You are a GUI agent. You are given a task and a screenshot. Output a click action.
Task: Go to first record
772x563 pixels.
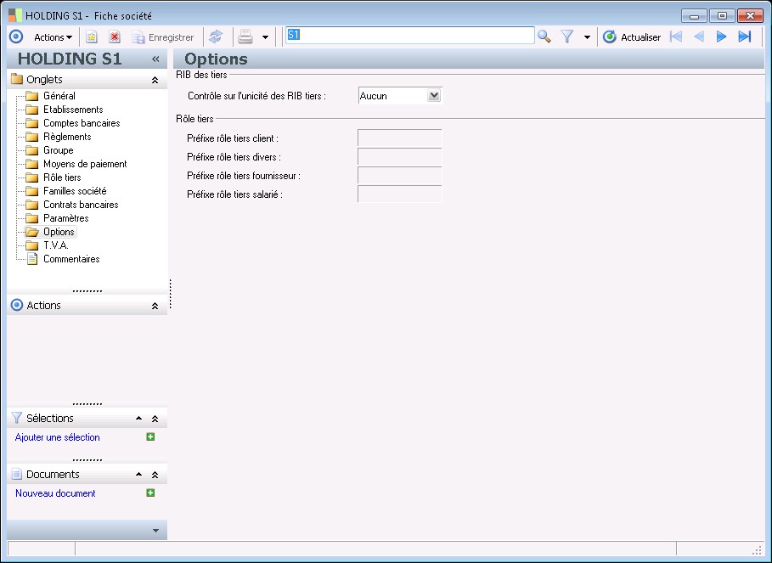[676, 37]
